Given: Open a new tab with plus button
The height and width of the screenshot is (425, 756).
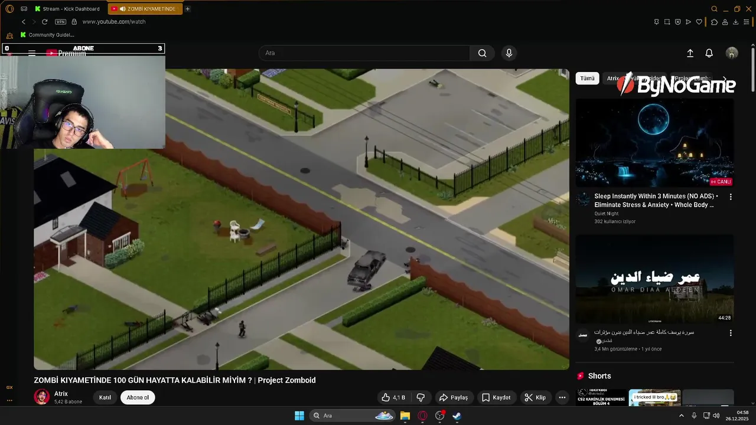Looking at the screenshot, I should pyautogui.click(x=188, y=9).
